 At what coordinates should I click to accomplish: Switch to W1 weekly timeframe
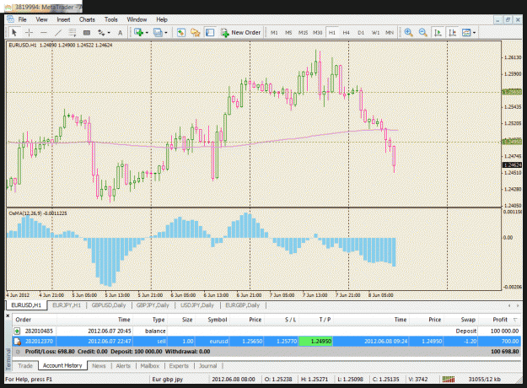click(x=375, y=33)
